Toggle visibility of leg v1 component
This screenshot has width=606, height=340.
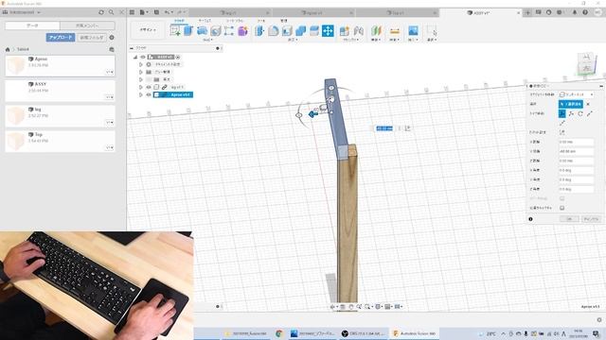coord(149,87)
